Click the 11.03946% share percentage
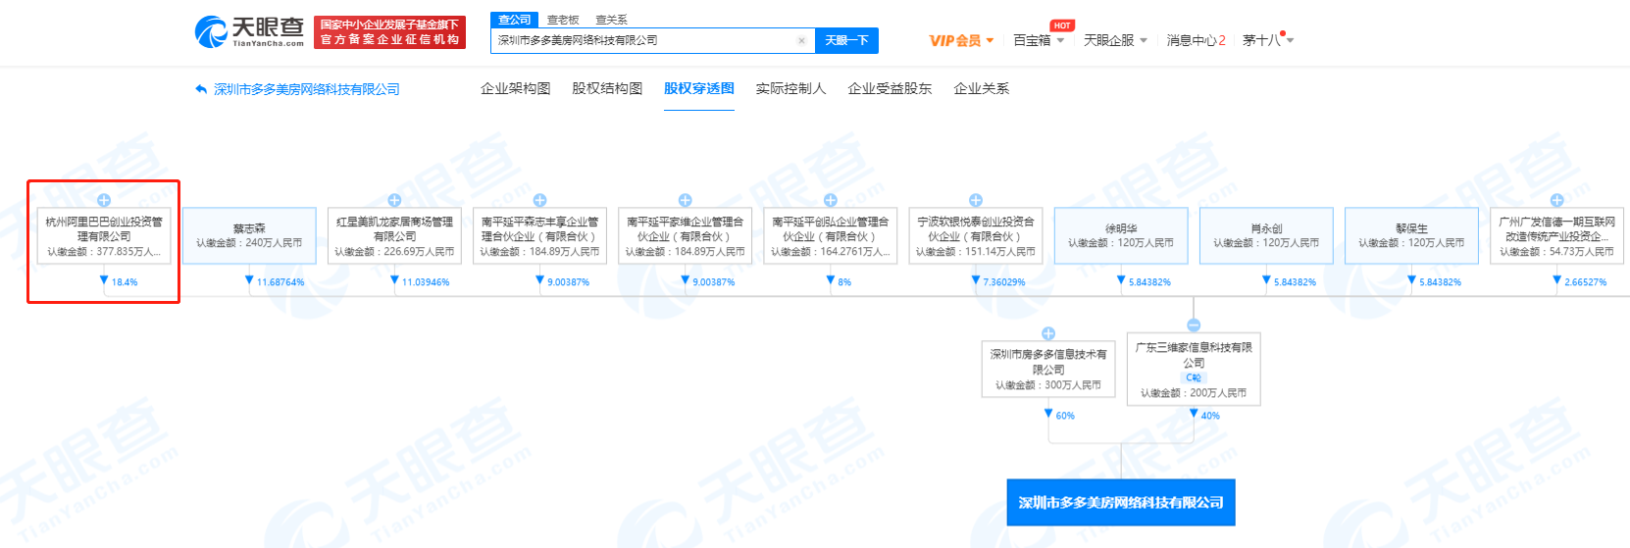Screen dimensions: 1630x548 pos(426,282)
